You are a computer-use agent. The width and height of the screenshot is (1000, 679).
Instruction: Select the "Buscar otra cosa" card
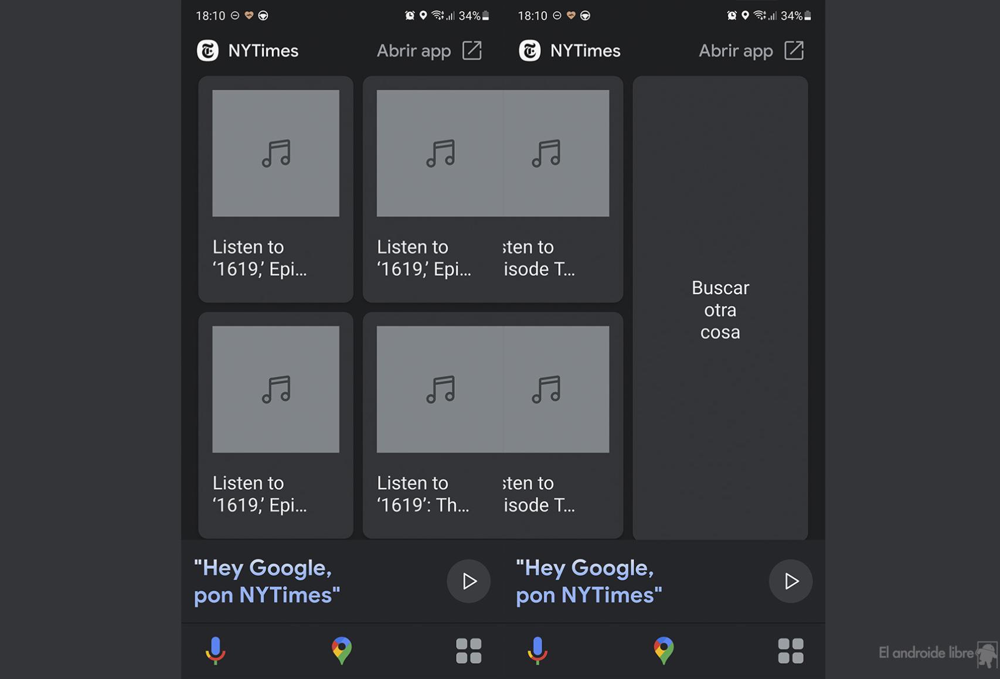point(720,308)
